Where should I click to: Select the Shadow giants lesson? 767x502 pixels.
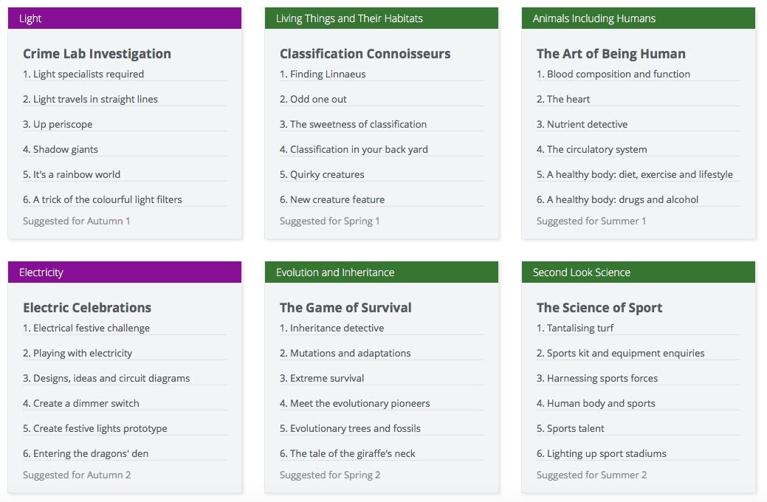(x=61, y=149)
